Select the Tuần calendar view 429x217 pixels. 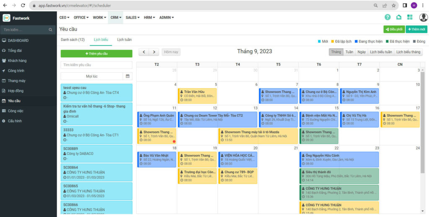tap(349, 52)
